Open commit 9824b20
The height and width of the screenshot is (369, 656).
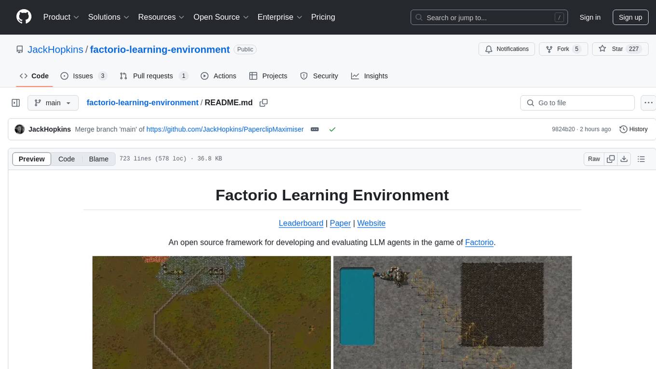tap(563, 129)
